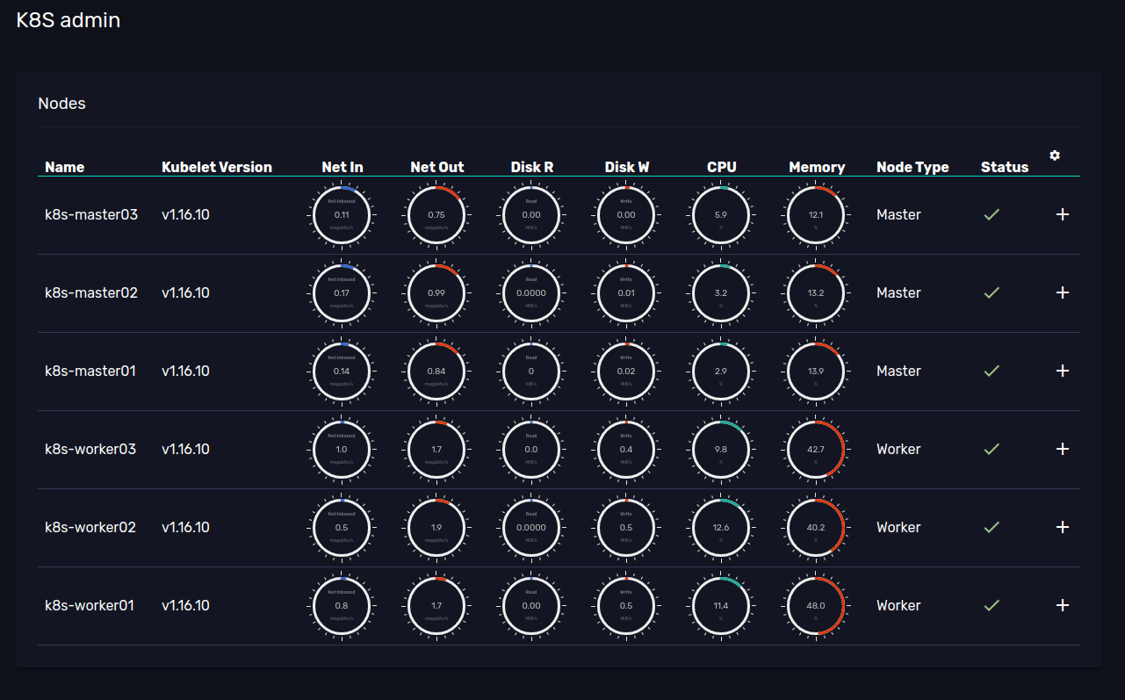1125x700 pixels.
Task: Click Worker node type for k8s-worker03
Action: [898, 449]
